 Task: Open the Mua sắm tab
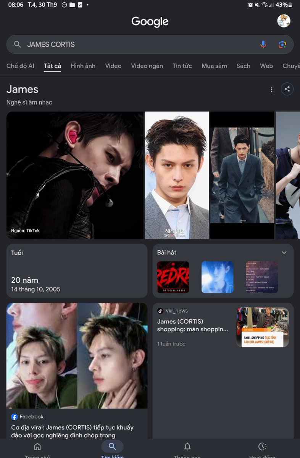coord(214,66)
